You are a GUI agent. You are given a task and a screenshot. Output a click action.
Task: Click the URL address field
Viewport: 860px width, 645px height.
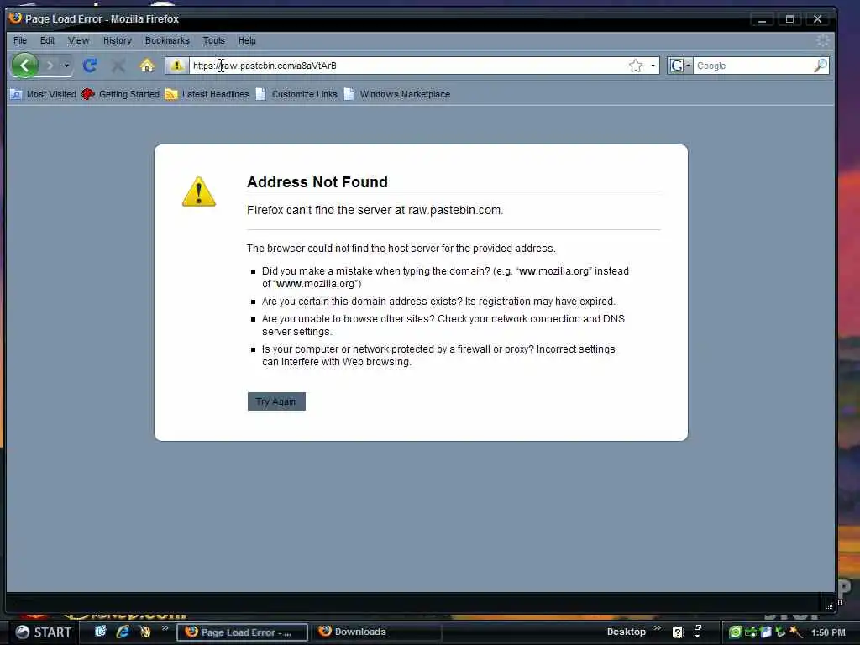[x=407, y=66]
